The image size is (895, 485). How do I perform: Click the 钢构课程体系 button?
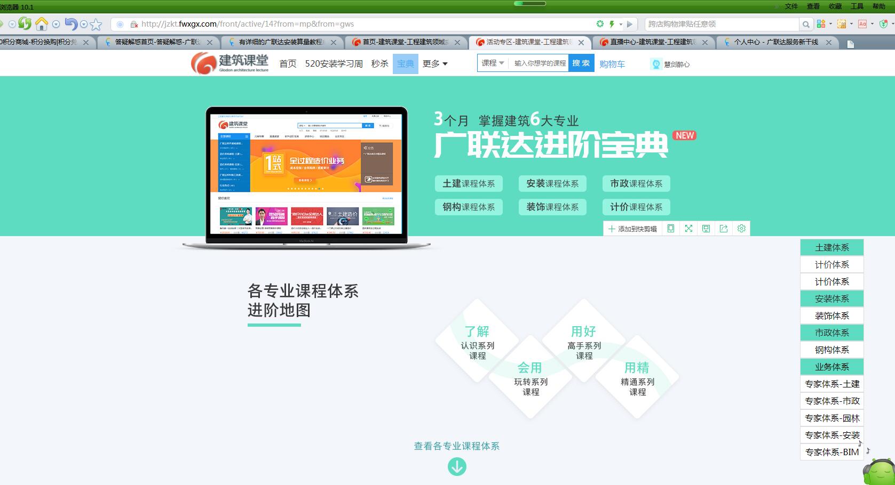[469, 207]
